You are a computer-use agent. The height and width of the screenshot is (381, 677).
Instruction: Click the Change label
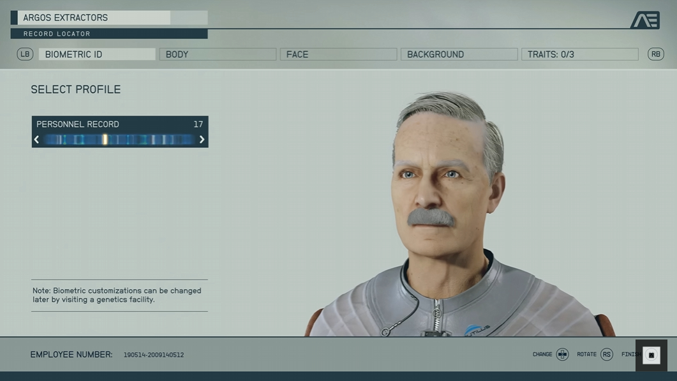coord(542,354)
